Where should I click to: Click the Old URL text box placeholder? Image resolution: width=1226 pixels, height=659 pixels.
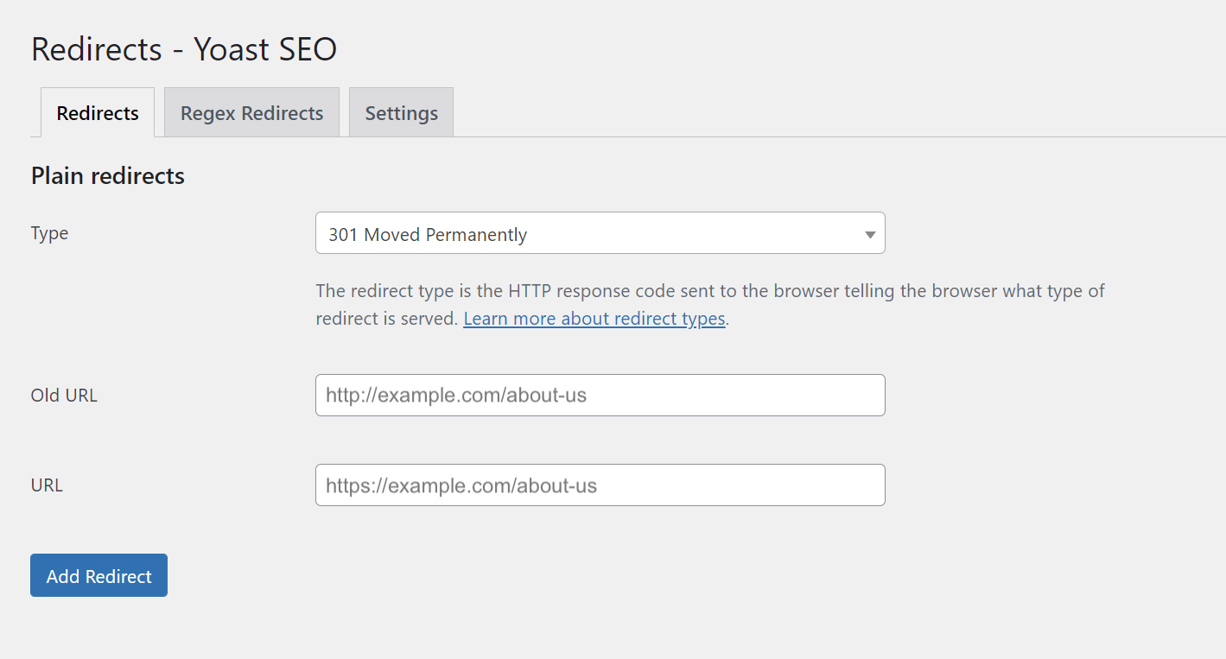point(600,395)
